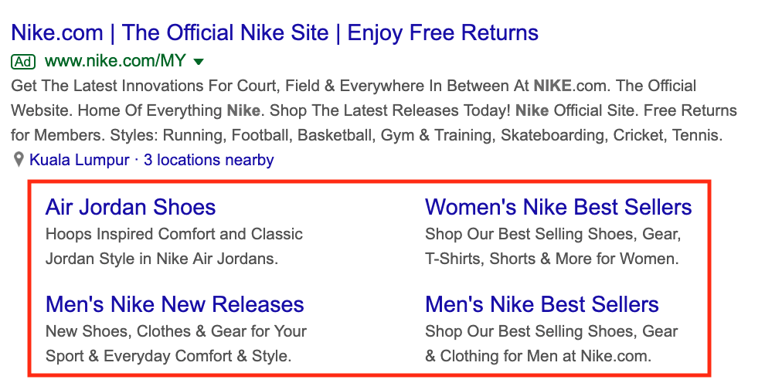Screen dimensions: 765x383
Task: Select the Men's Nike Best Sellers sitelink
Action: (542, 304)
